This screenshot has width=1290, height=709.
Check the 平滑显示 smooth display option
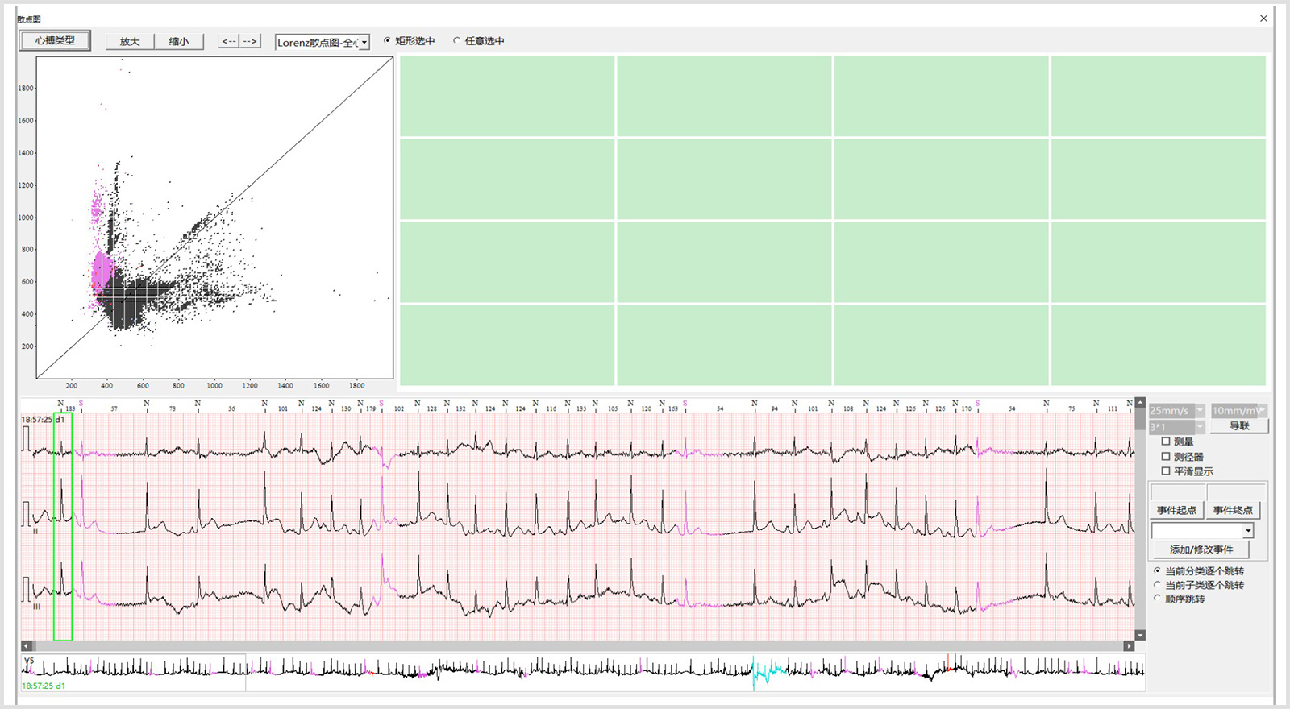click(x=1166, y=471)
